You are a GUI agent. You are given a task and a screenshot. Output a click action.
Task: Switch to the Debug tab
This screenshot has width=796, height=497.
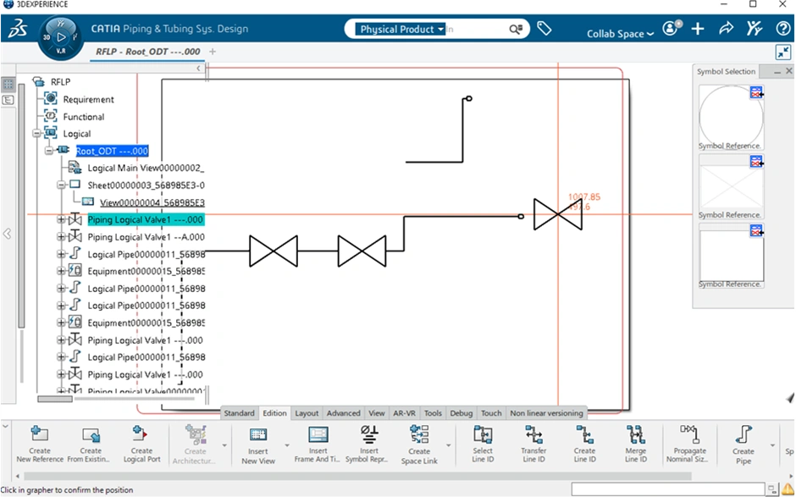[x=461, y=413]
